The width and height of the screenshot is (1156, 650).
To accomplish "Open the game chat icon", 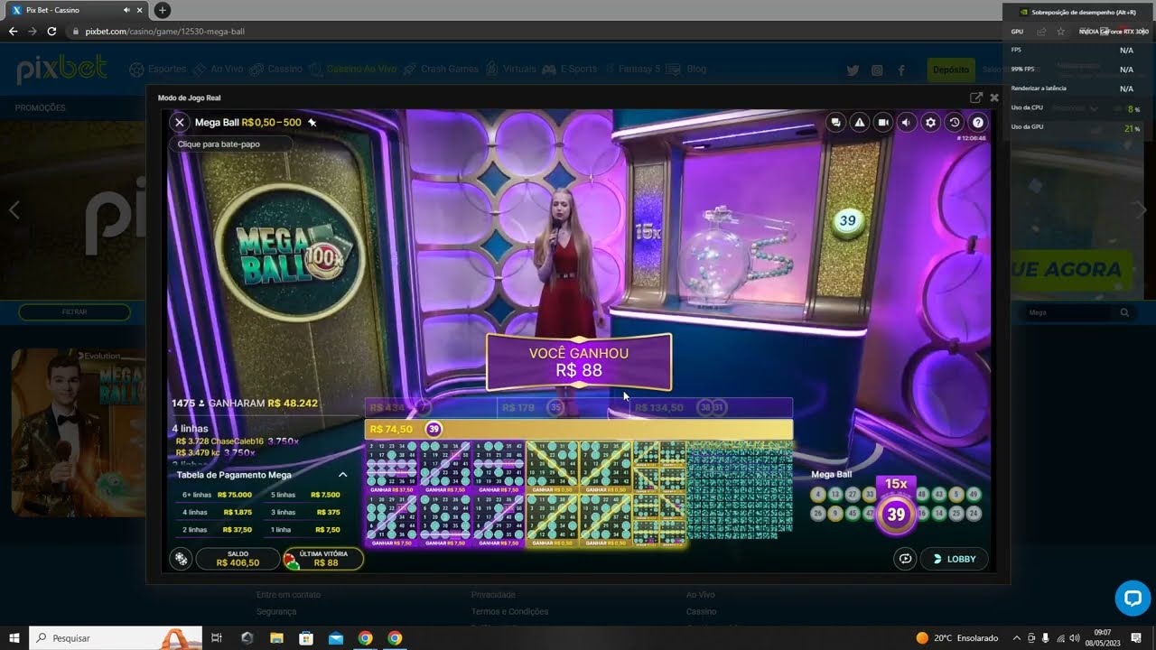I will pyautogui.click(x=836, y=123).
